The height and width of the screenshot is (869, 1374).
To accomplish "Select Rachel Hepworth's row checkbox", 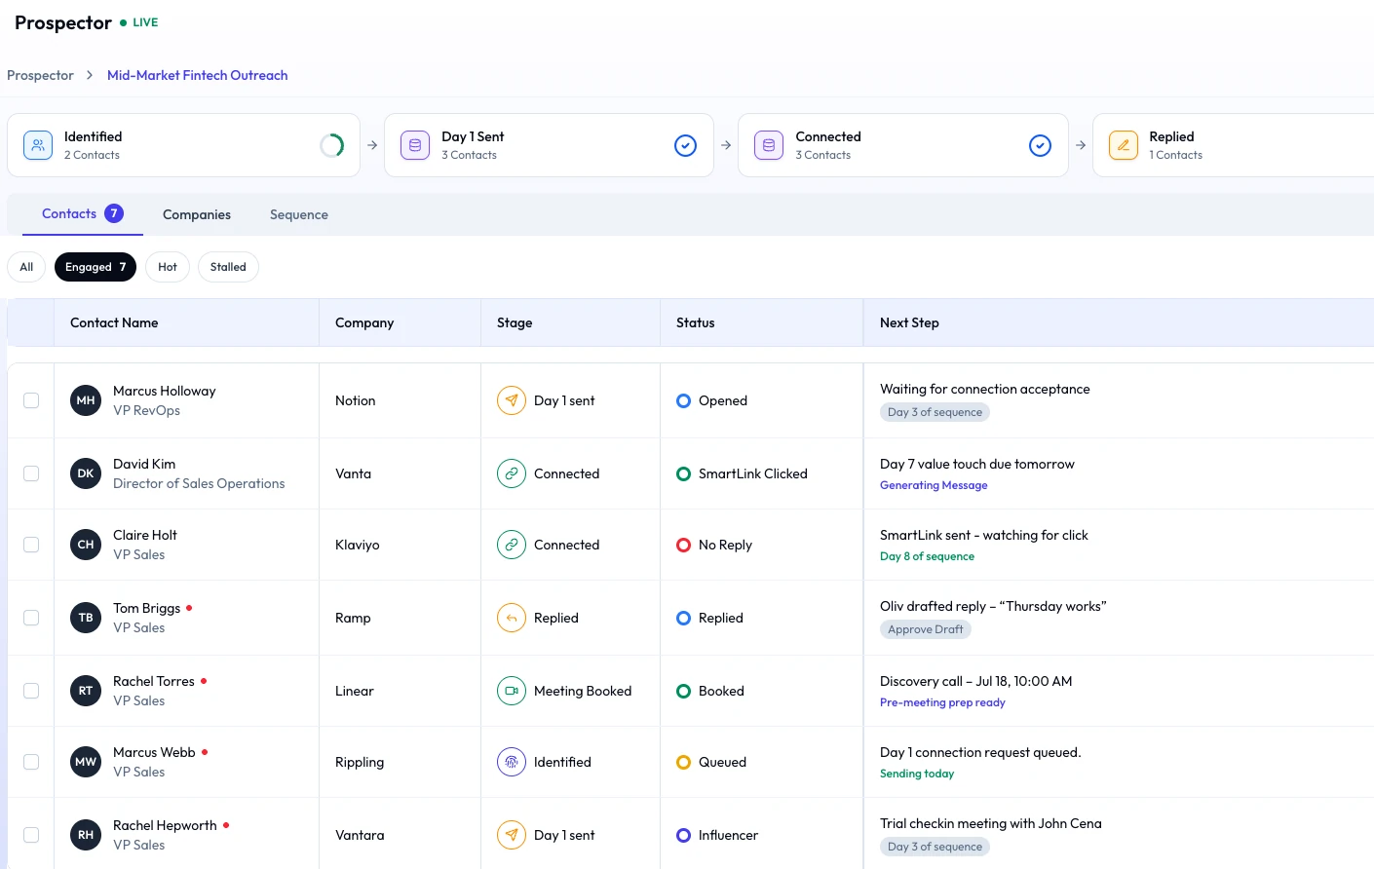I will click(x=31, y=835).
